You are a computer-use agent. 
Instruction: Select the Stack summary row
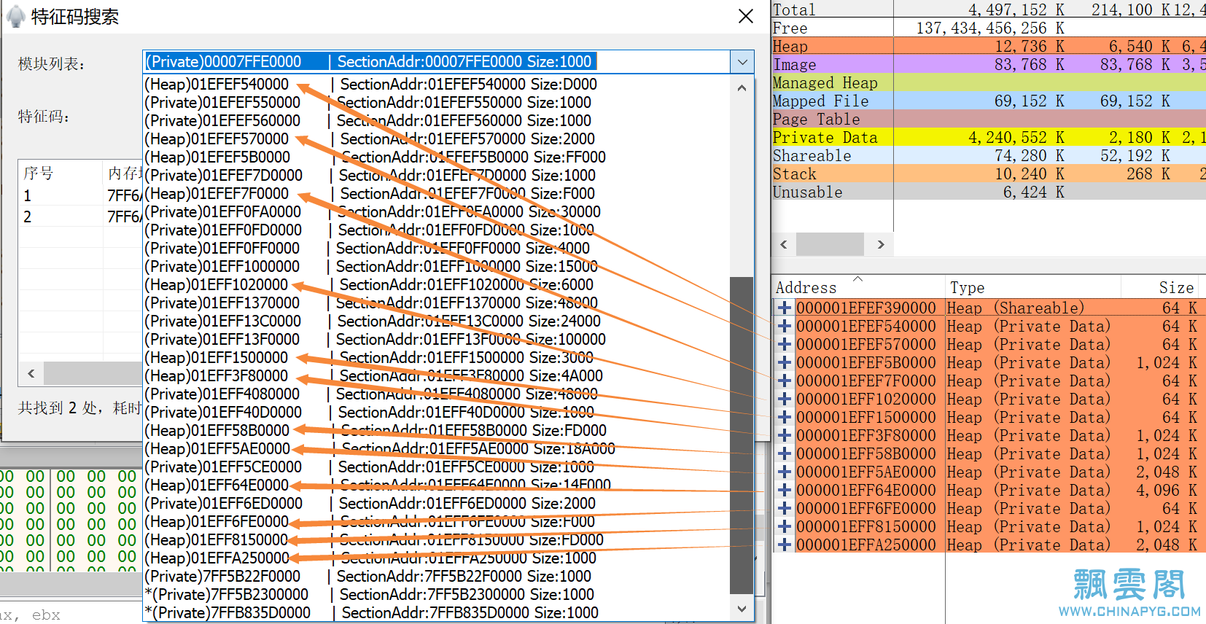989,173
